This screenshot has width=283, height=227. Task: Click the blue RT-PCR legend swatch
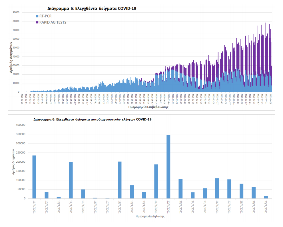point(37,16)
